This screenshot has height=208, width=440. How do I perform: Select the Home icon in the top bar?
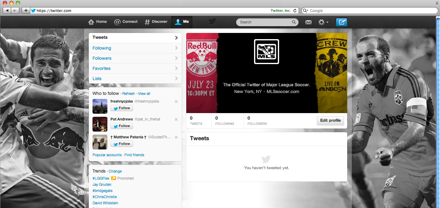click(x=91, y=22)
